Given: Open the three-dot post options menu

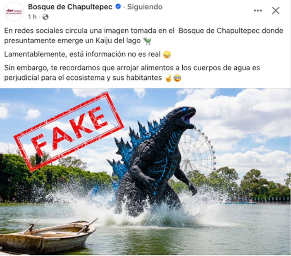Looking at the screenshot, I should (258, 11).
